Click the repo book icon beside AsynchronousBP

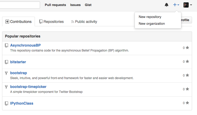[7, 46]
